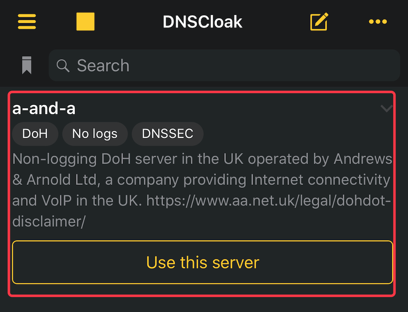Screen dimensions: 408x312
Task: Tap the trailing disclaimer/ part of the URL
Action: coord(49,221)
